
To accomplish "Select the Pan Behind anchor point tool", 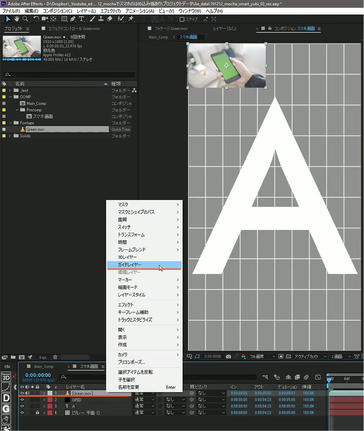I will (53, 19).
